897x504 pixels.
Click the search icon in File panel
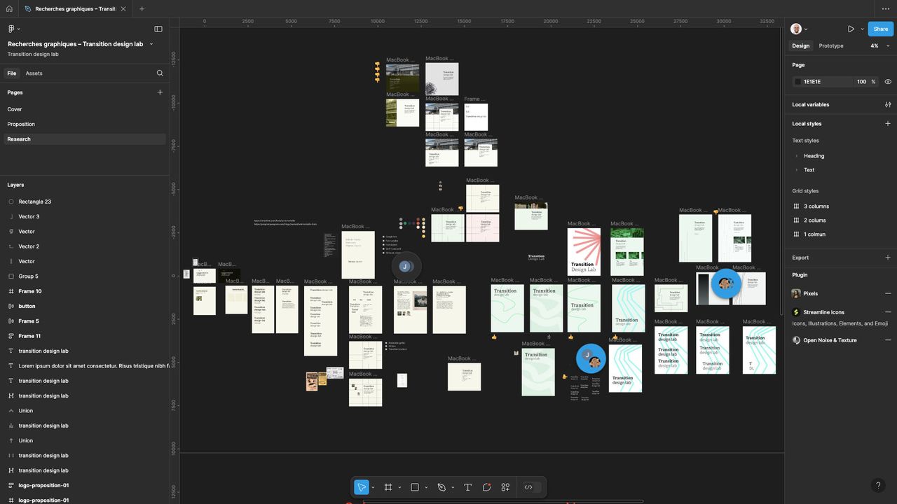click(160, 73)
